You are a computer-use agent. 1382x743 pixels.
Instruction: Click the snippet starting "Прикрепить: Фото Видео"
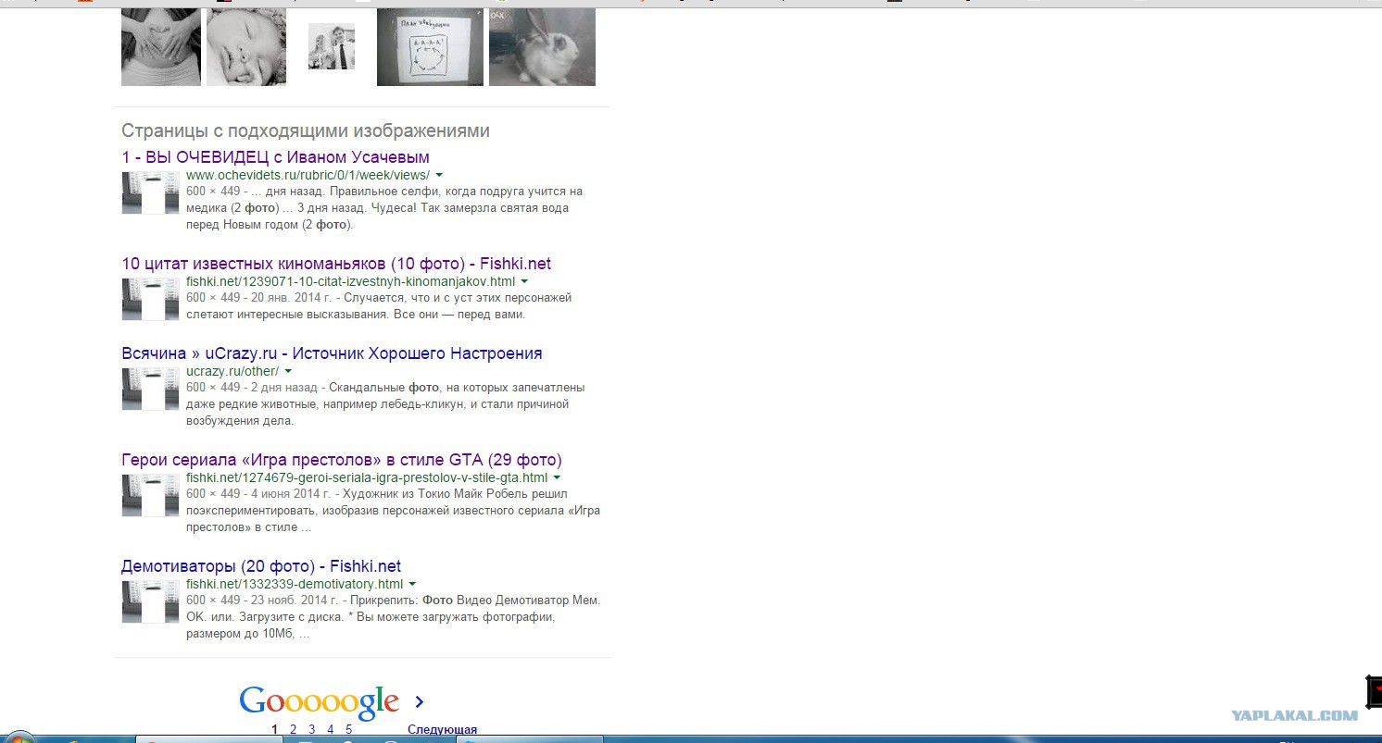[393, 617]
